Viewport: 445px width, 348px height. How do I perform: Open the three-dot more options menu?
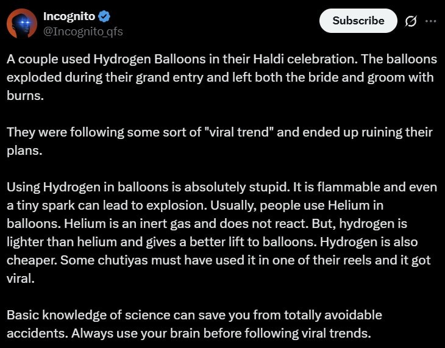pyautogui.click(x=431, y=21)
